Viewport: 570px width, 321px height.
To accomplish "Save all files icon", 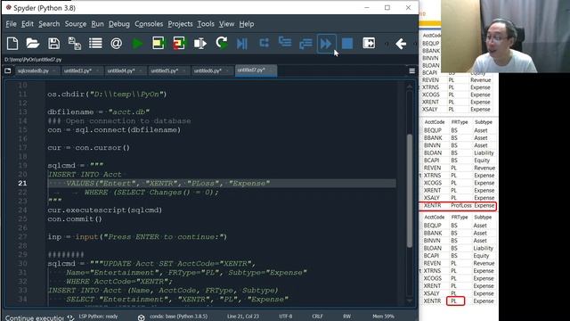I will tap(75, 44).
